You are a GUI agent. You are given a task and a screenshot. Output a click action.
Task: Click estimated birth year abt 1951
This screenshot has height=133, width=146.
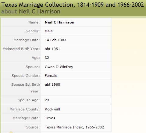pyautogui.click(x=52, y=49)
